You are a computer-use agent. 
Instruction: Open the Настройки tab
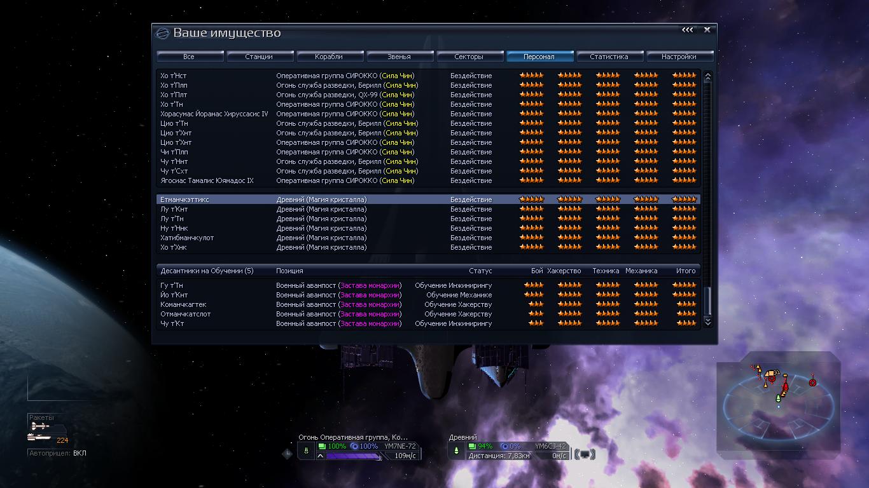[x=679, y=57]
